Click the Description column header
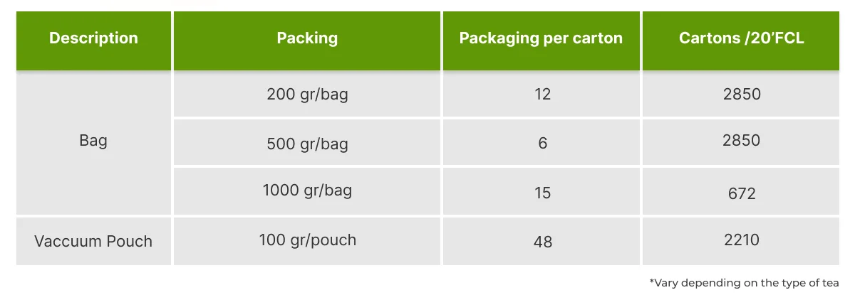 pyautogui.click(x=93, y=38)
